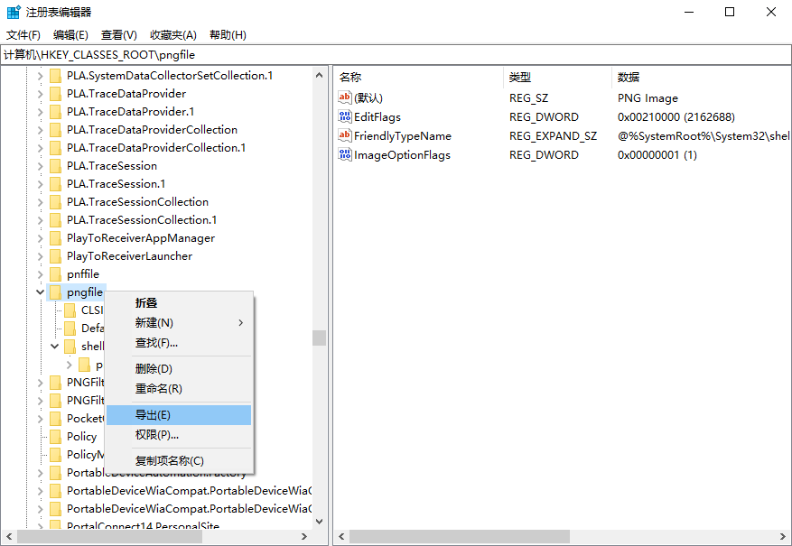The height and width of the screenshot is (546, 792).
Task: Expand the pnffile tree node
Action: pyautogui.click(x=40, y=274)
